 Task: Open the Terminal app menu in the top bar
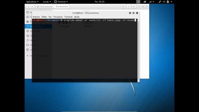pyautogui.click(x=61, y=2)
